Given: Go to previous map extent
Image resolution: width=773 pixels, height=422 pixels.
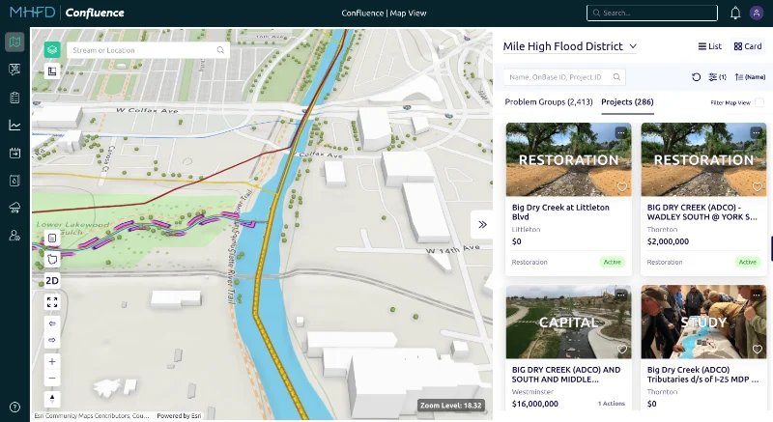Looking at the screenshot, I should pyautogui.click(x=52, y=324).
